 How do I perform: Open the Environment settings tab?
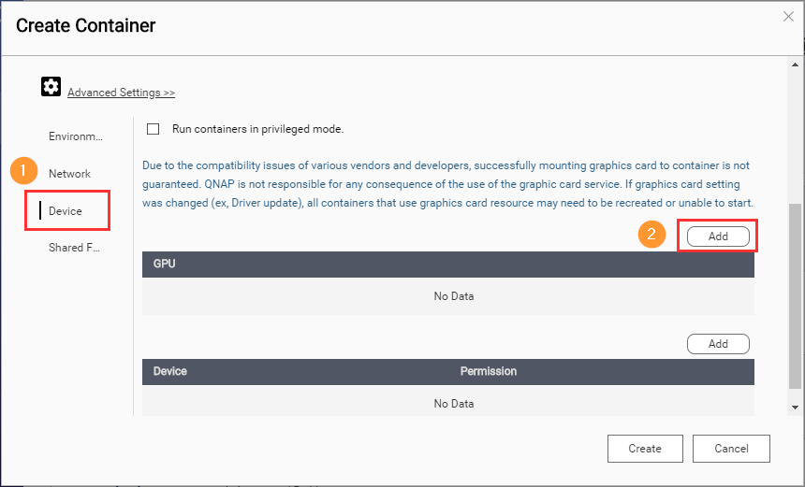(x=75, y=136)
